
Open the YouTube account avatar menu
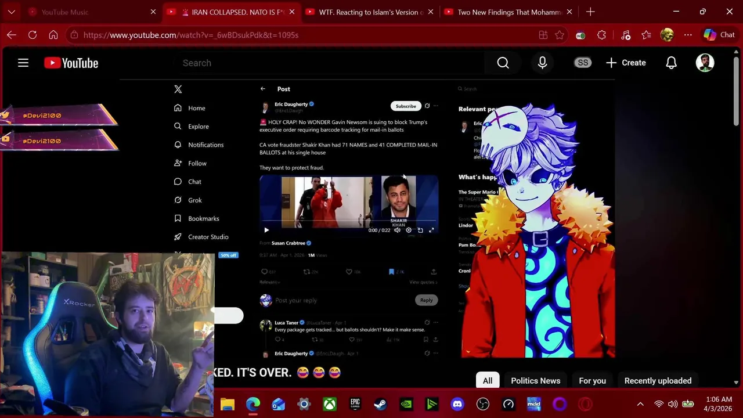705,63
